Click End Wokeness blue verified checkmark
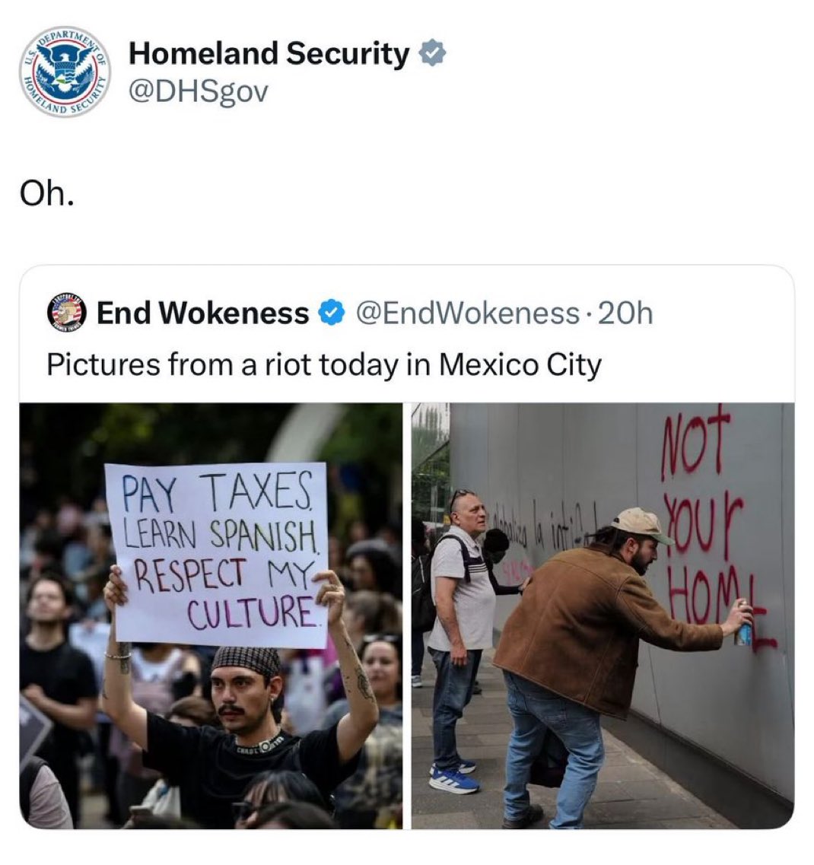The image size is (814, 865). click(x=332, y=313)
